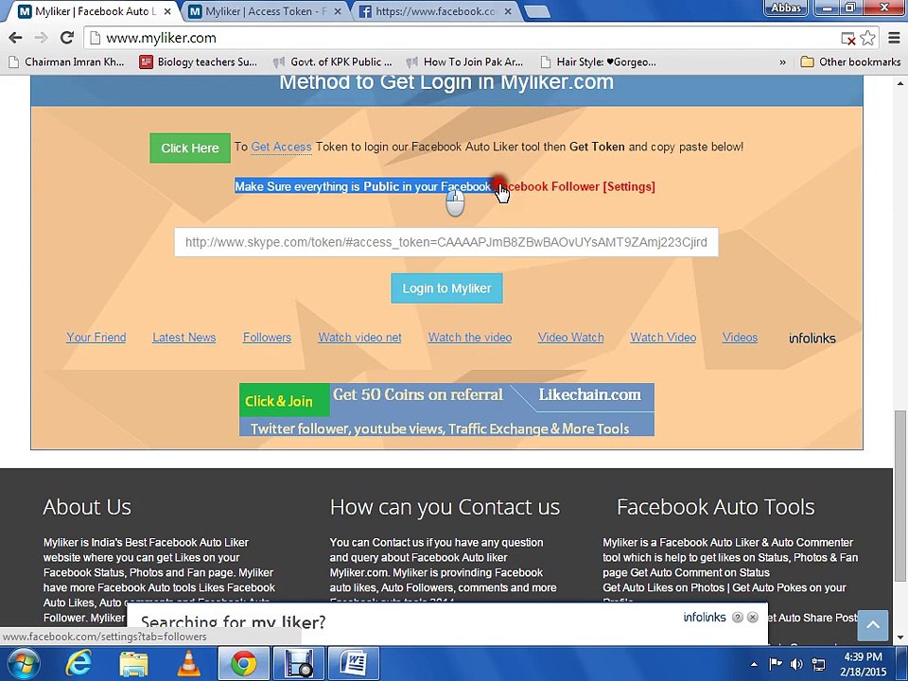
Task: Click the About Us heading
Action: [x=87, y=507]
